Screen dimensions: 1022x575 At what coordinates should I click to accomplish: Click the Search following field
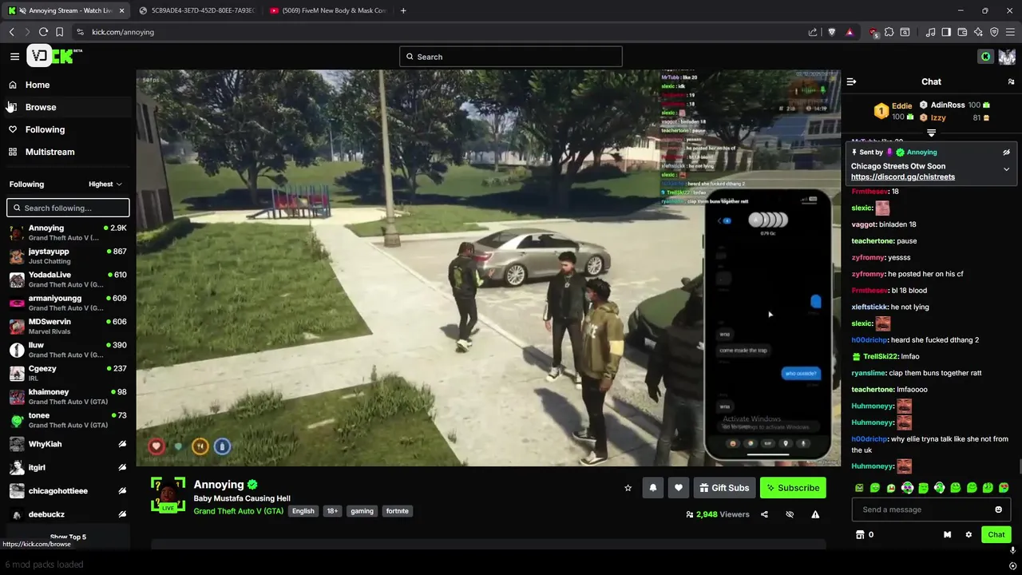(68, 208)
